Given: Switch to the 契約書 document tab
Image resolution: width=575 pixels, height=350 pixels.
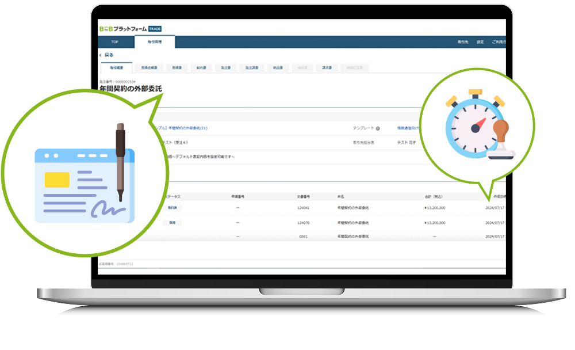Looking at the screenshot, I should [201, 67].
